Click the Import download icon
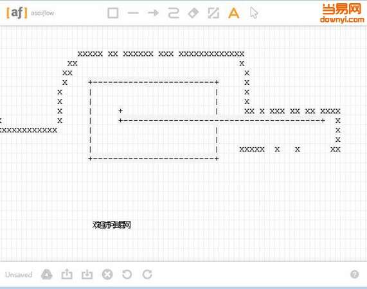The width and height of the screenshot is (367, 289). [87, 274]
